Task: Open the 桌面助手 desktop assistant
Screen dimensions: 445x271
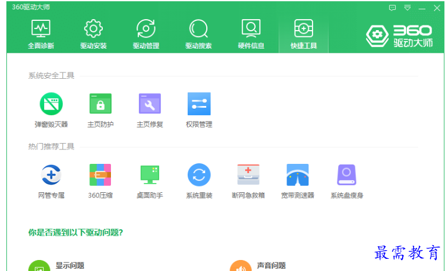Action: pyautogui.click(x=149, y=181)
